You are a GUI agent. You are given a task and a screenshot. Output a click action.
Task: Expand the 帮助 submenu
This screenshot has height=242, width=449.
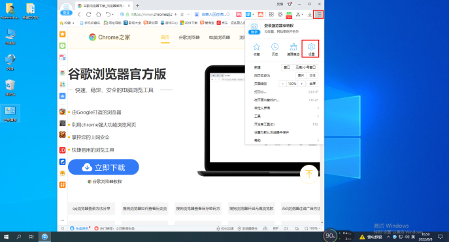point(286,140)
